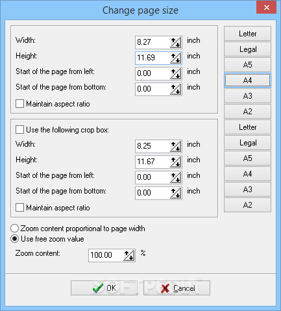Click the Zoom content spinner icon
The width and height of the screenshot is (281, 311).
129,255
